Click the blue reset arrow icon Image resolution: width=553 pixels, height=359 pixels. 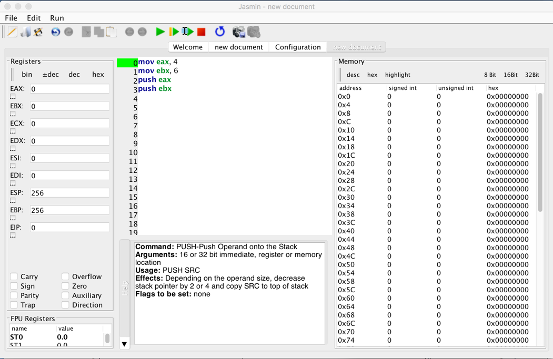click(220, 32)
